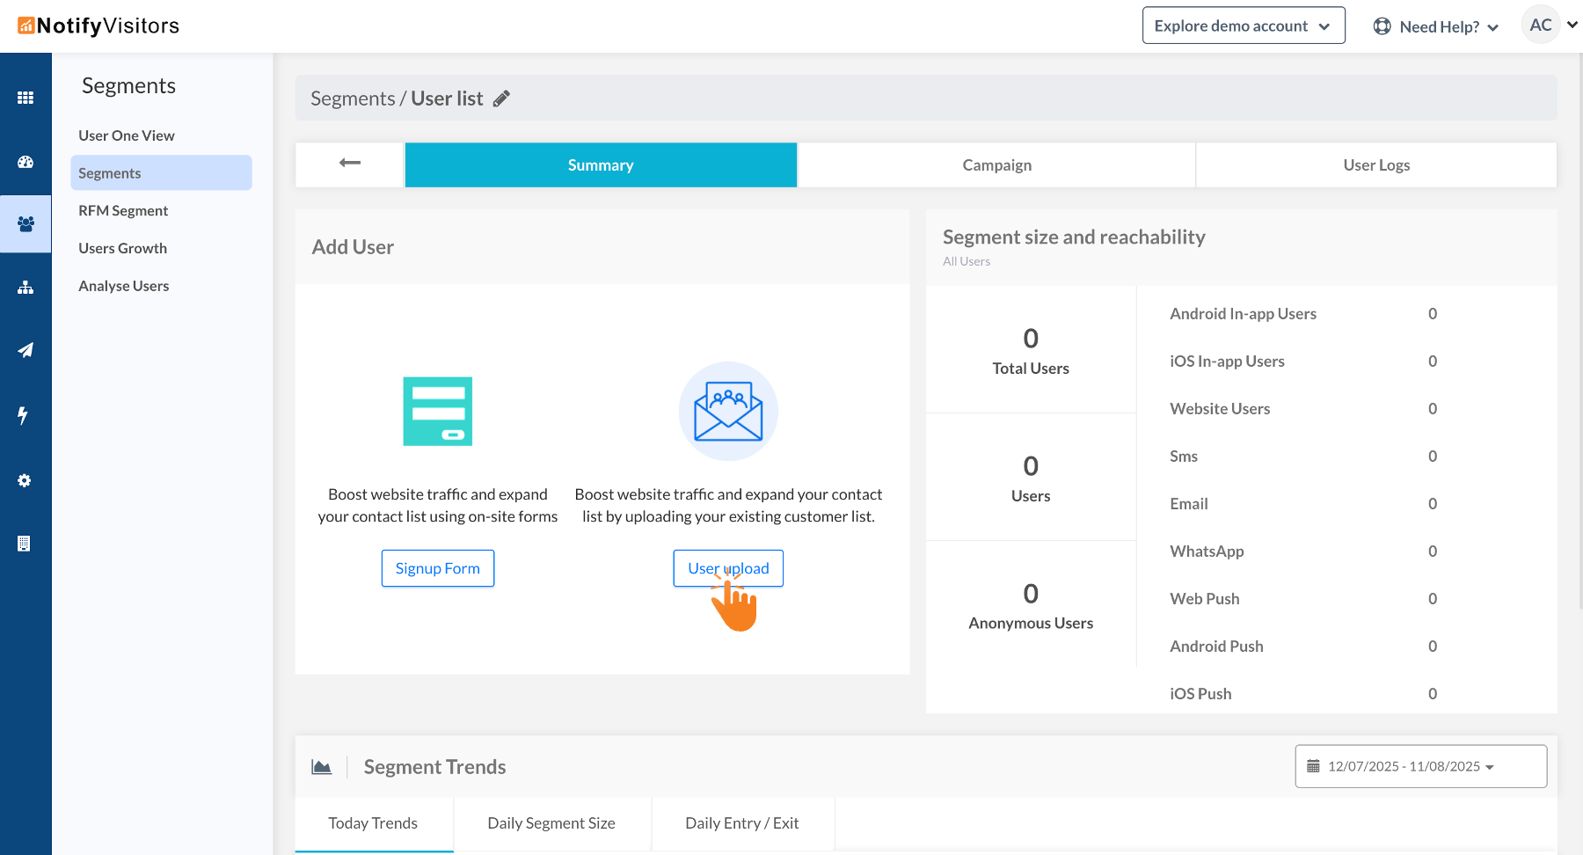Open the Need Help dropdown
This screenshot has width=1583, height=855.
coord(1436,26)
